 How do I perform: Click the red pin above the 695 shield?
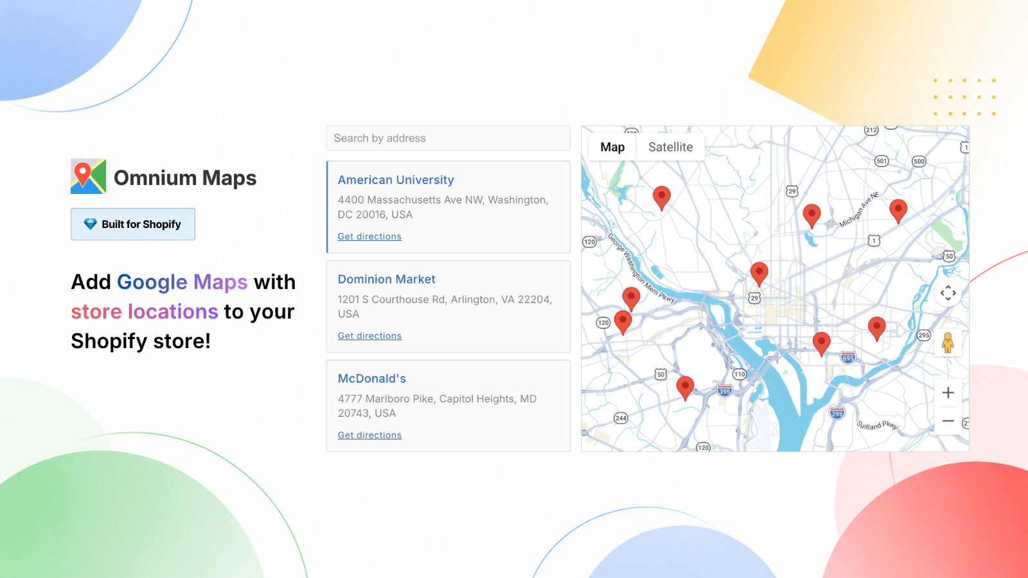[x=822, y=344]
